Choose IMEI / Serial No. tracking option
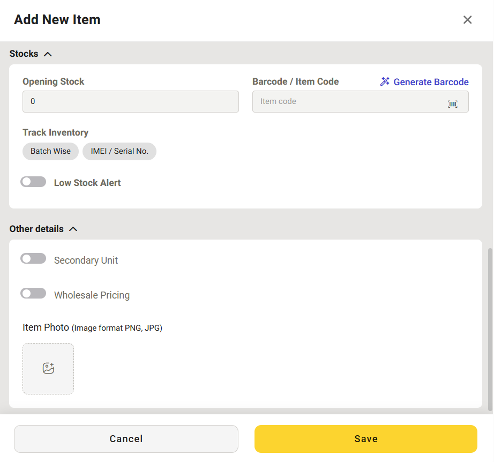 pyautogui.click(x=119, y=151)
